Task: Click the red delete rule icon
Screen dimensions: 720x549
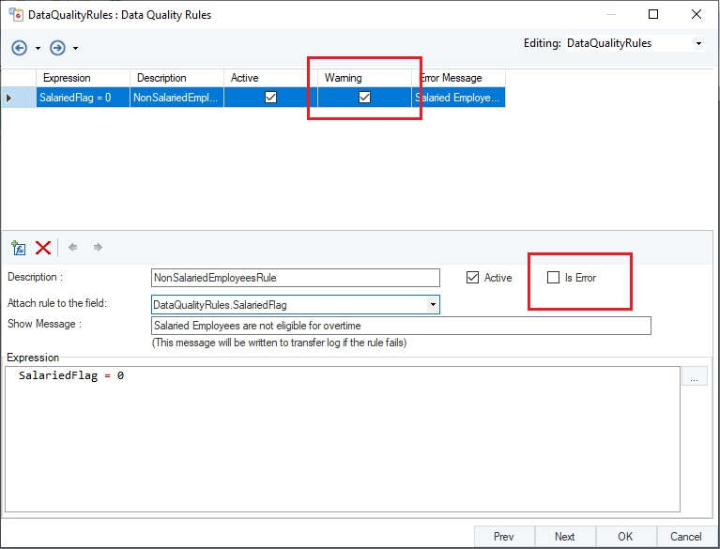Action: coord(42,248)
